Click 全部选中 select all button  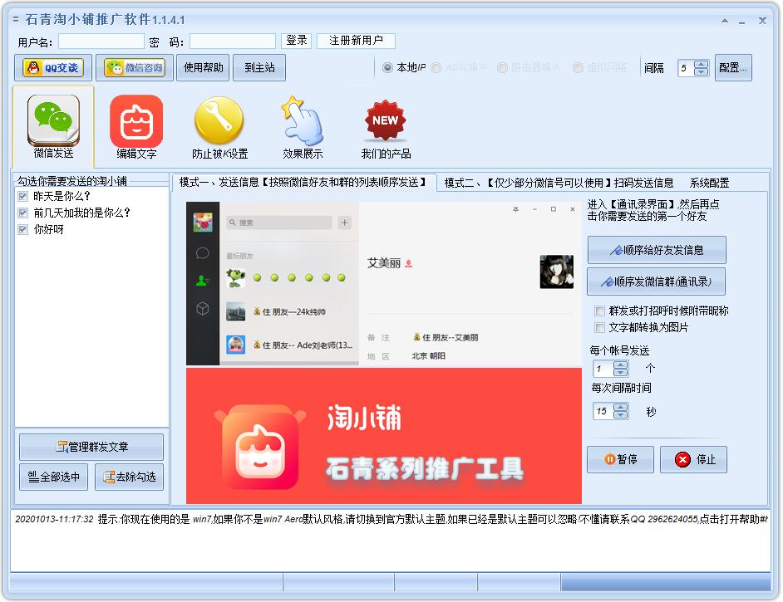pyautogui.click(x=53, y=477)
